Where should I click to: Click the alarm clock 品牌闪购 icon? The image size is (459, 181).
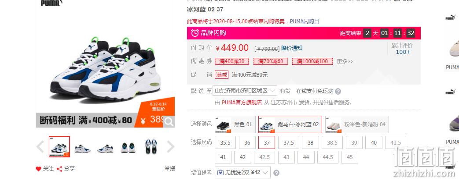pyautogui.click(x=195, y=33)
